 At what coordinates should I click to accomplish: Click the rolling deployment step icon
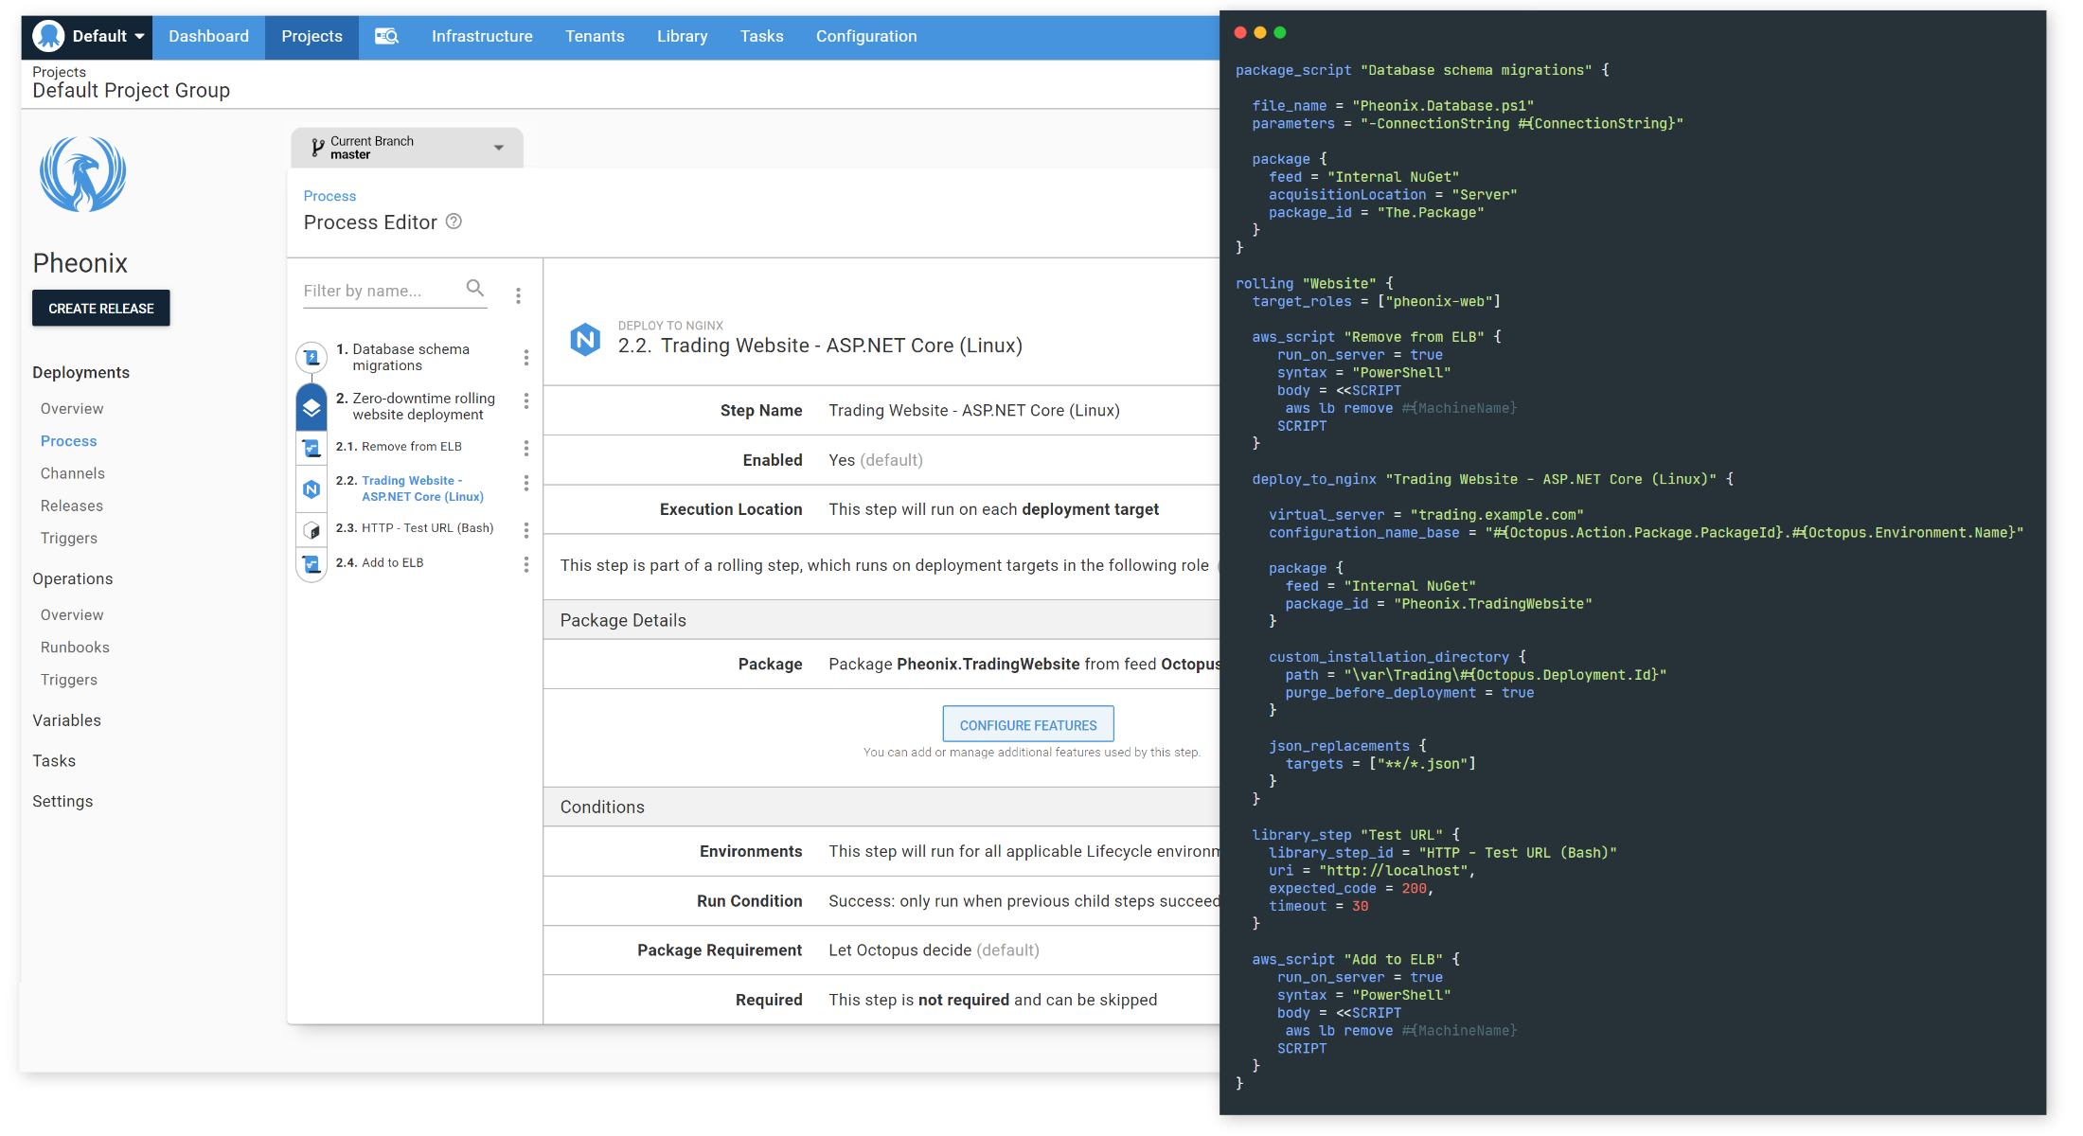click(x=312, y=407)
